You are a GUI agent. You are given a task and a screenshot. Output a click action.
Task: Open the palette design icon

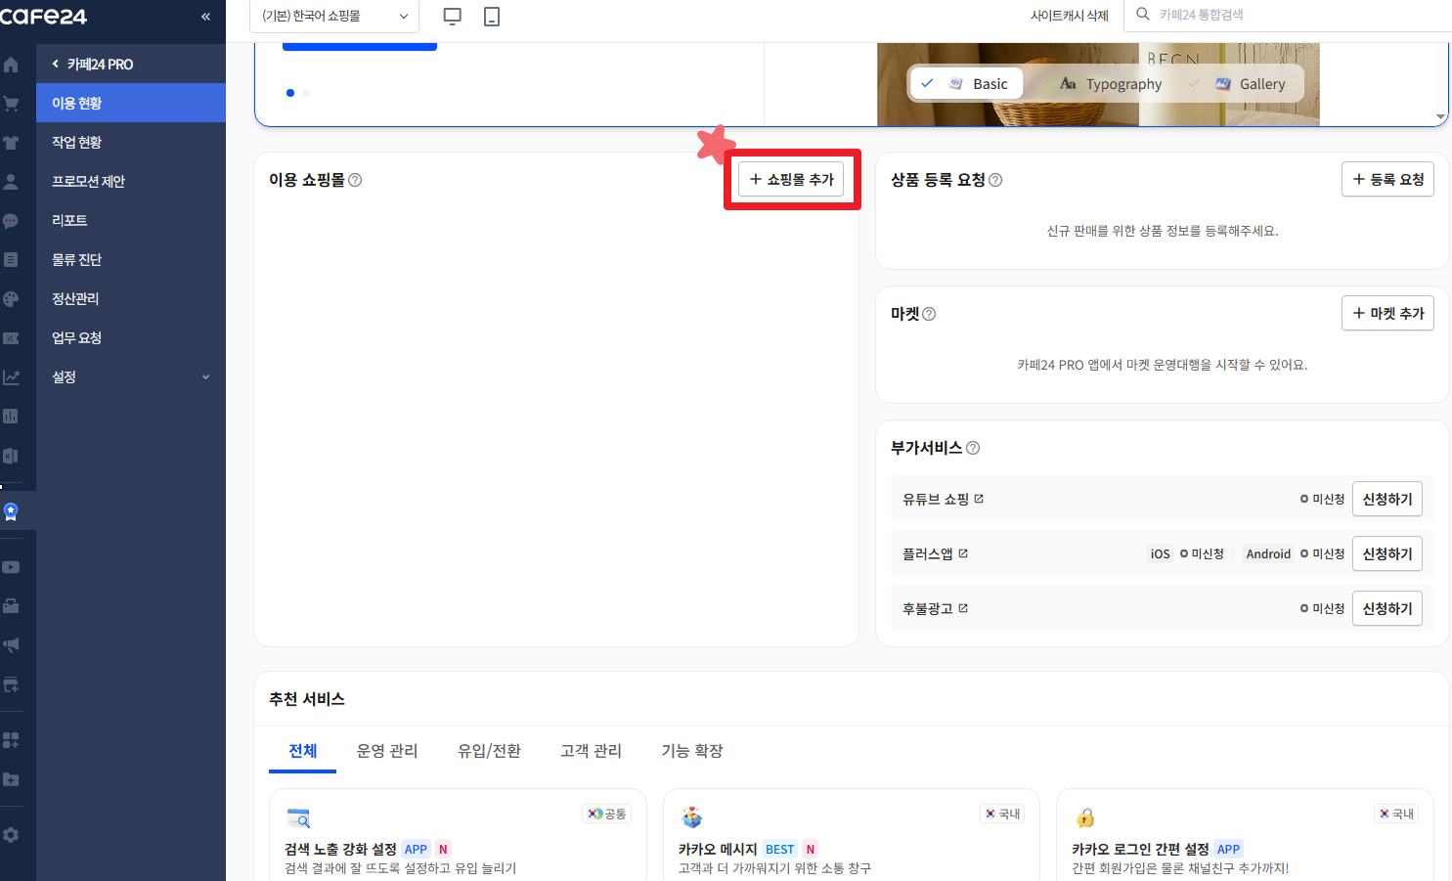click(x=11, y=299)
